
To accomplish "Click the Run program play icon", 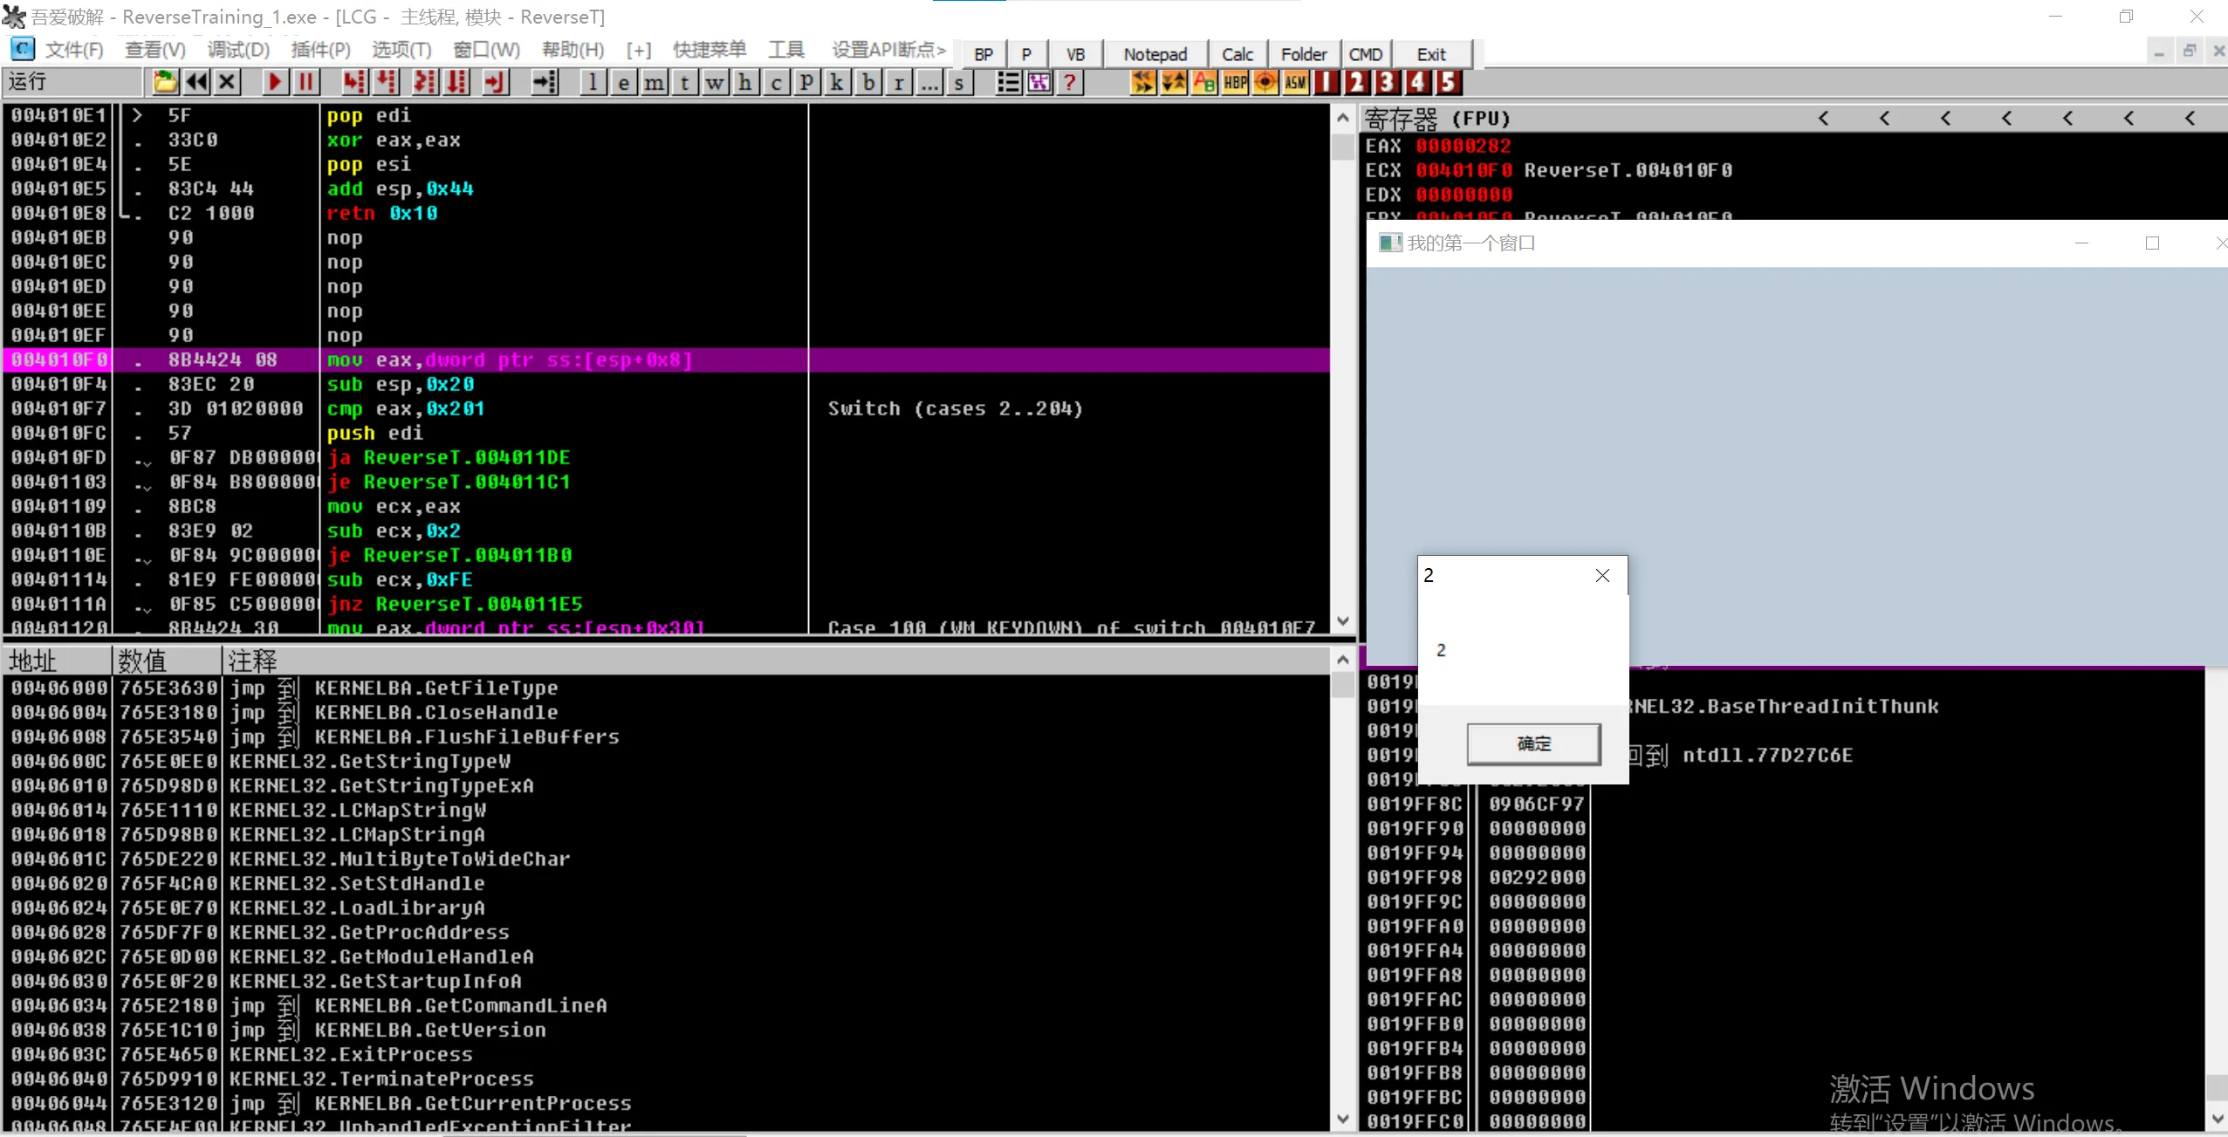I will pyautogui.click(x=275, y=82).
